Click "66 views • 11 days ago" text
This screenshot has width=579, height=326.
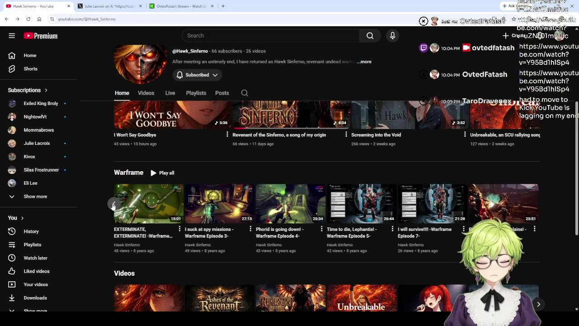click(x=253, y=144)
